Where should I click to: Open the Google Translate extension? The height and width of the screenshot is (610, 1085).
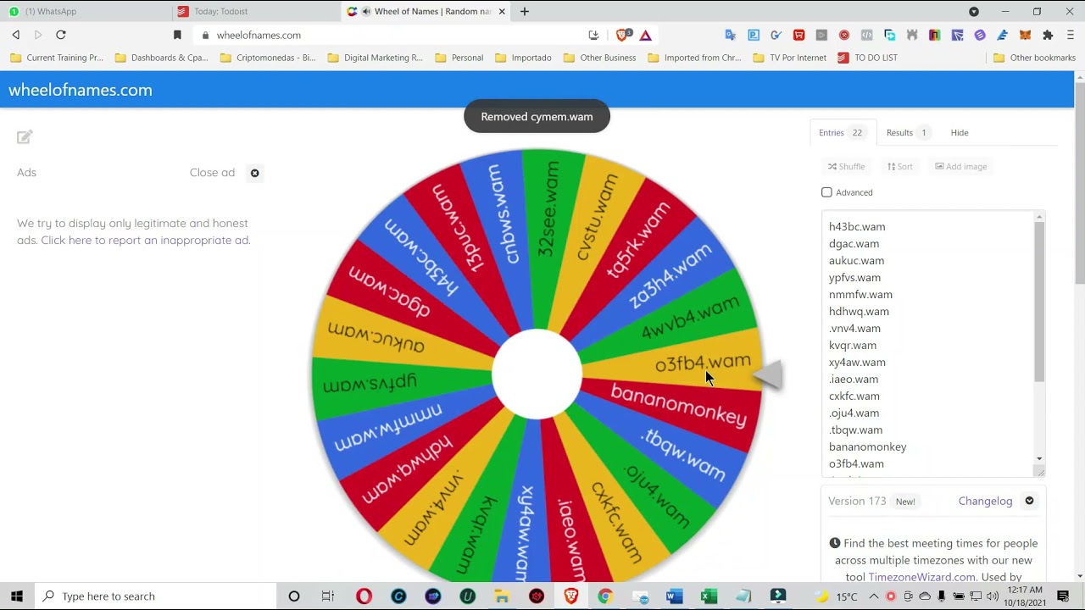click(x=731, y=36)
